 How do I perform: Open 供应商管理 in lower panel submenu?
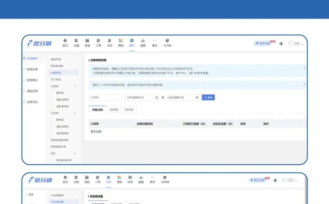coord(57,195)
